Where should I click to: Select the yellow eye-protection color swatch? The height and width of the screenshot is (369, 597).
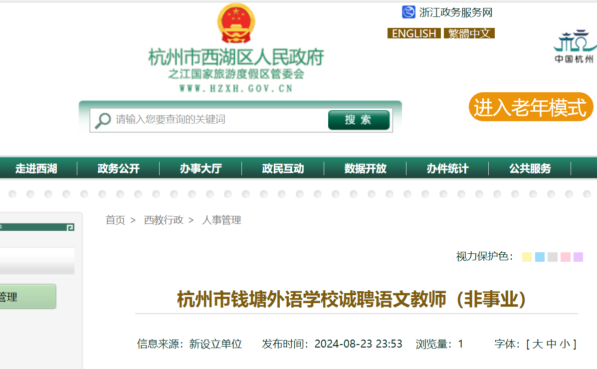pos(527,257)
